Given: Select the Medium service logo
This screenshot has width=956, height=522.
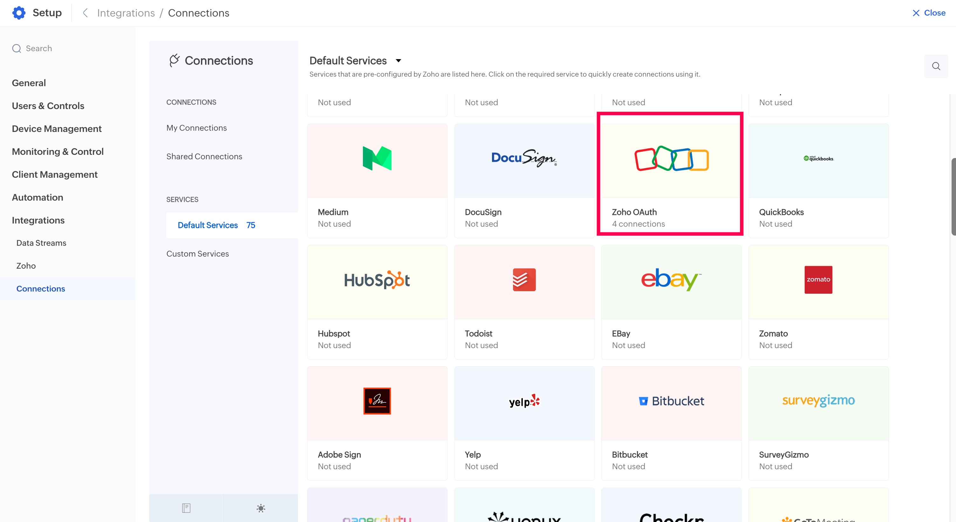Looking at the screenshot, I should pyautogui.click(x=377, y=158).
